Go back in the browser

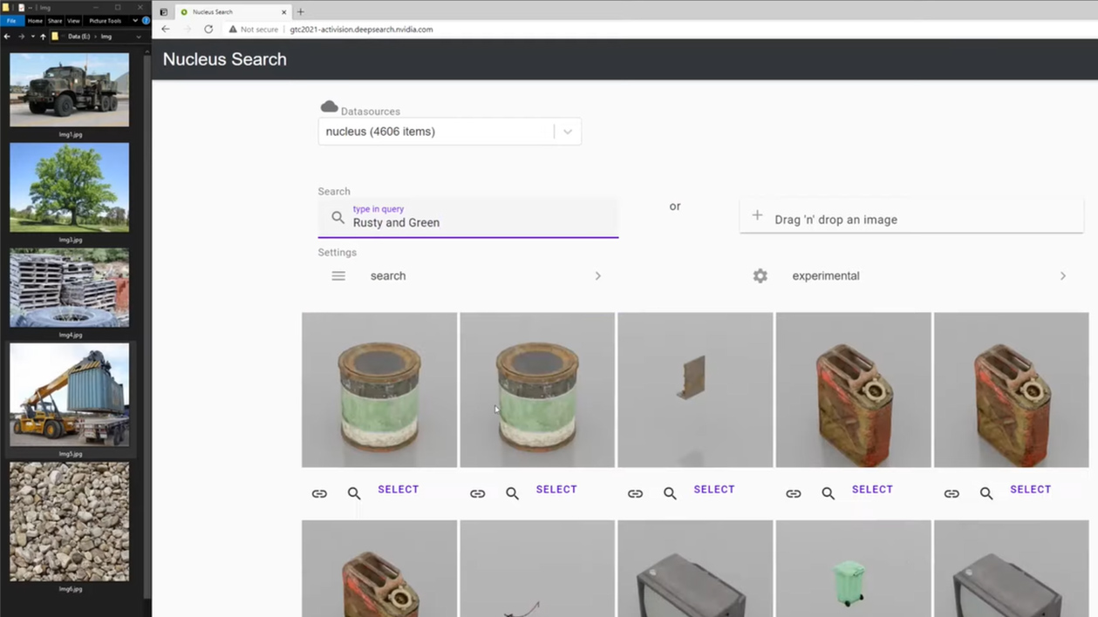(x=166, y=29)
